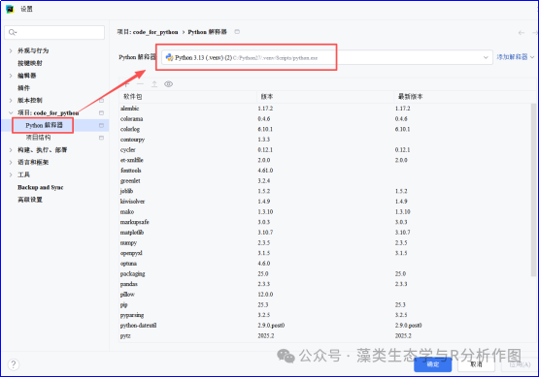
Task: Click the PyCharm logo in title bar
Action: tap(10, 9)
